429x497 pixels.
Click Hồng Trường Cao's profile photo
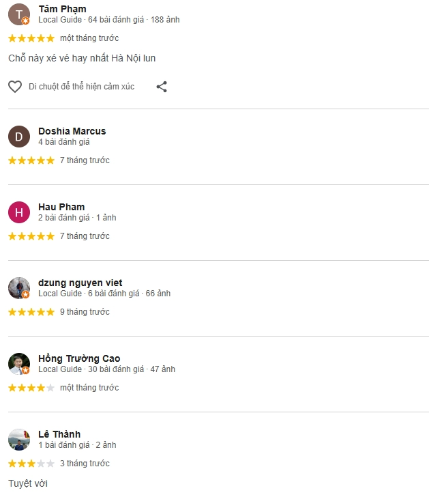pos(19,364)
